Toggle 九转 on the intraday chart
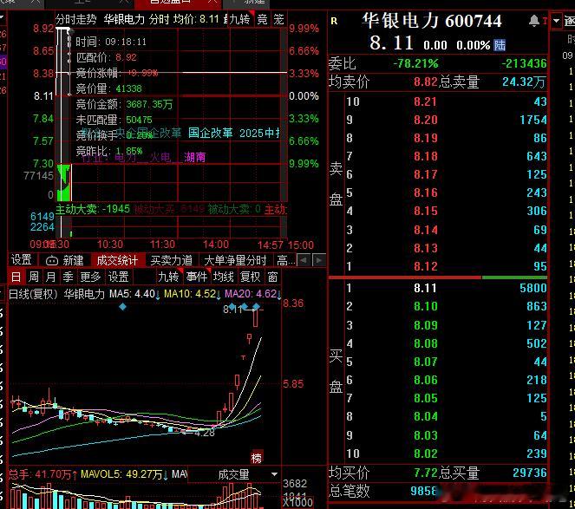Image resolution: width=575 pixels, height=509 pixels. [240, 19]
